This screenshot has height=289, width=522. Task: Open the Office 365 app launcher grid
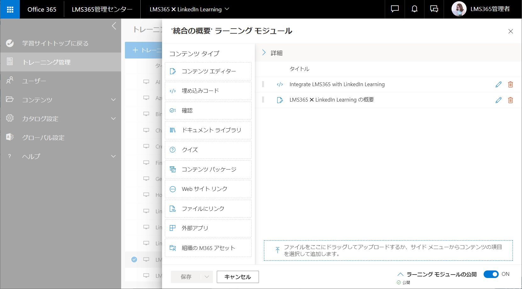[x=10, y=9]
